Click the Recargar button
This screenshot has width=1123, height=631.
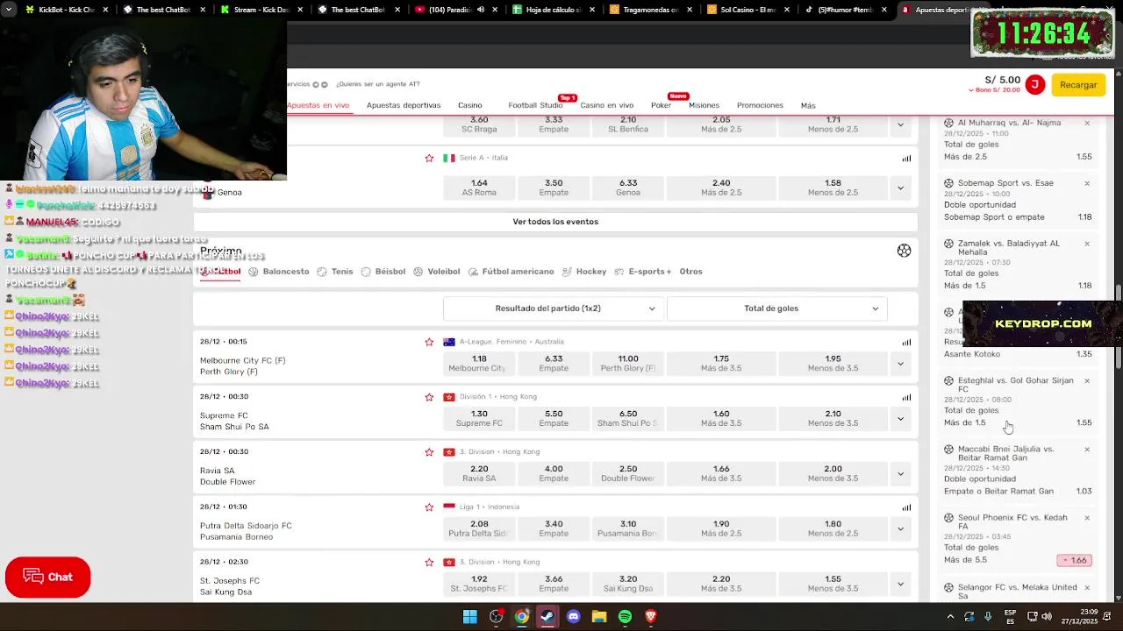(1078, 85)
